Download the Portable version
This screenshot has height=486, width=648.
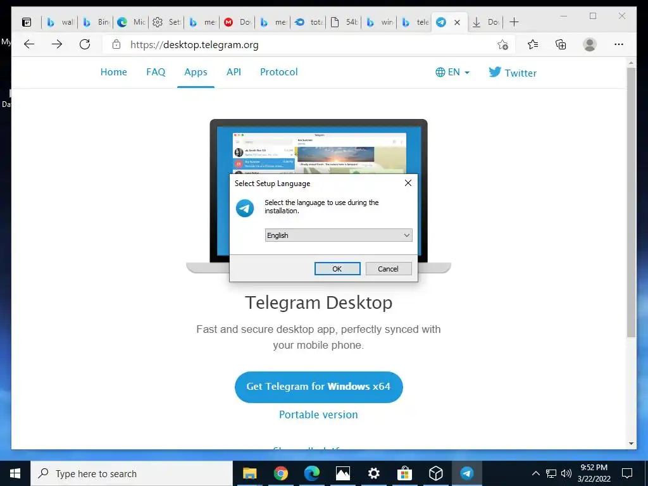[319, 414]
